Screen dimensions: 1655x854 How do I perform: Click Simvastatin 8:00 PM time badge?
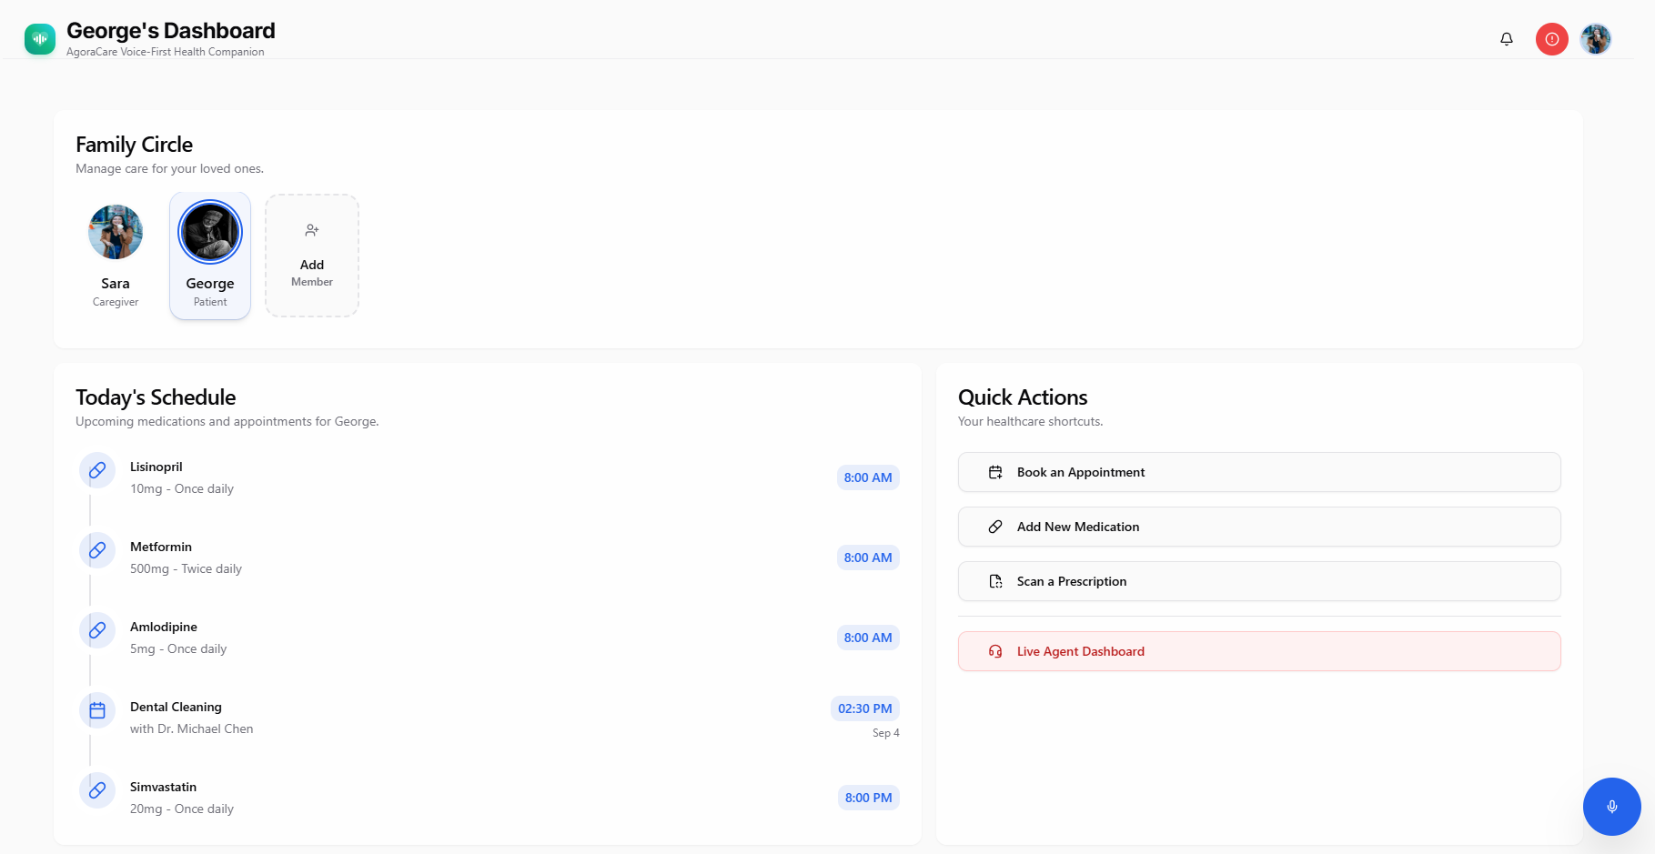869,798
